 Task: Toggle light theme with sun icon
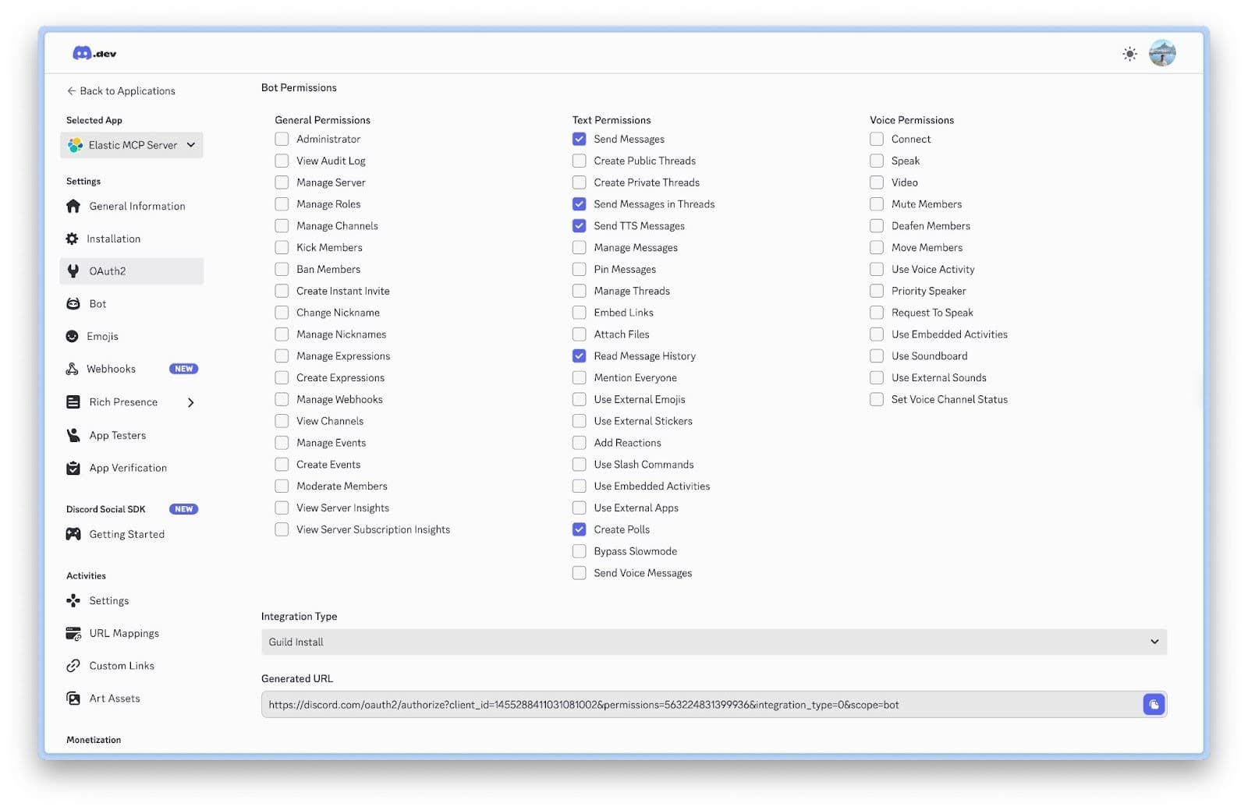click(x=1129, y=54)
